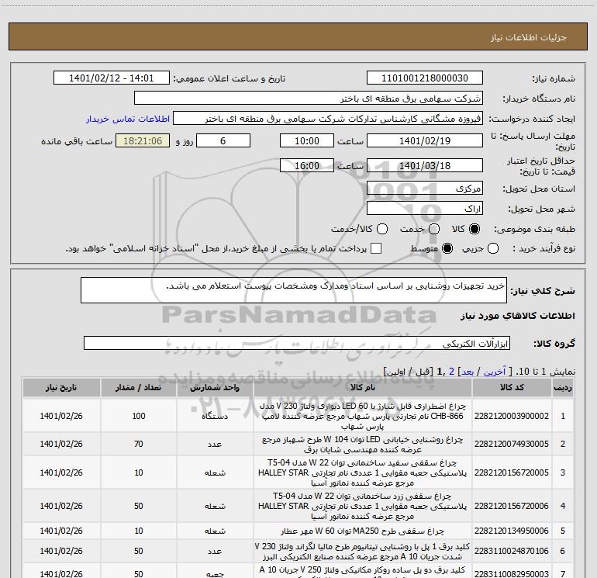Click the price validity date 1401/03/18
Image resolution: width=597 pixels, height=578 pixels.
click(x=425, y=166)
